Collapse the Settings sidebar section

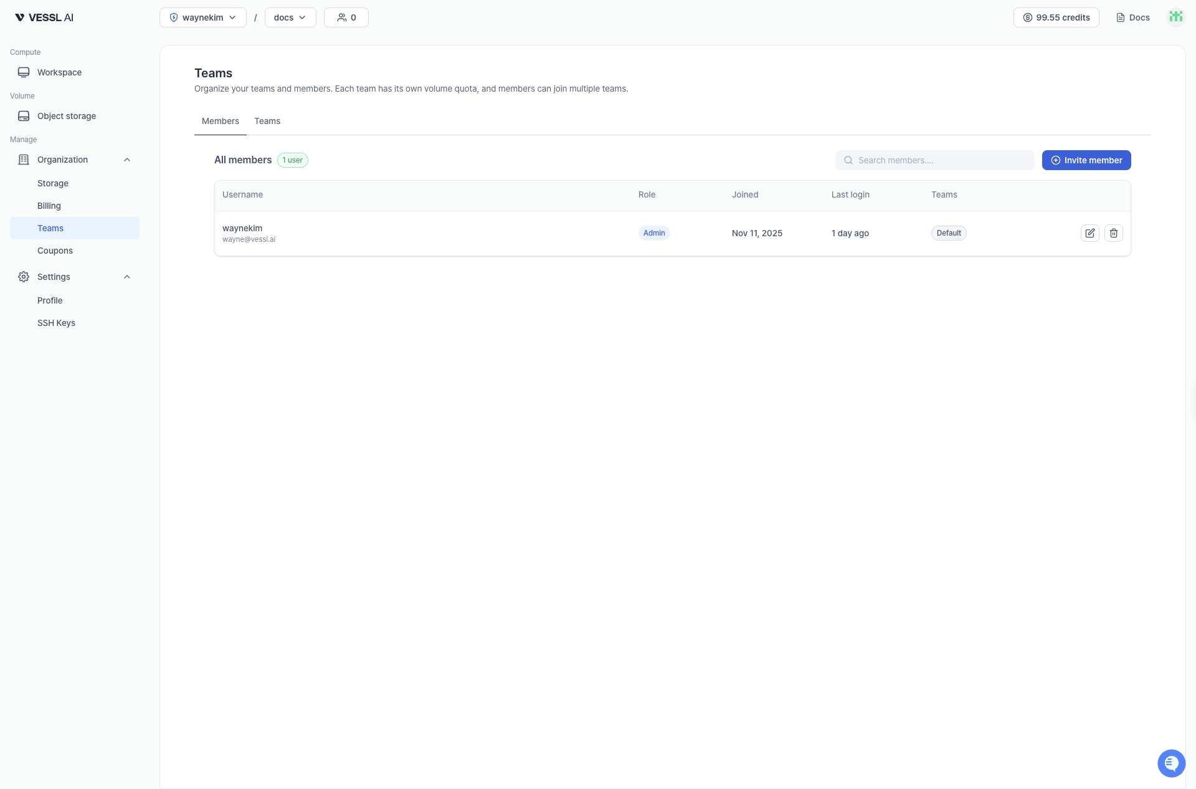click(127, 277)
